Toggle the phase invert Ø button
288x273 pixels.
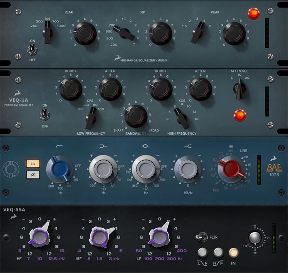pyautogui.click(x=33, y=175)
